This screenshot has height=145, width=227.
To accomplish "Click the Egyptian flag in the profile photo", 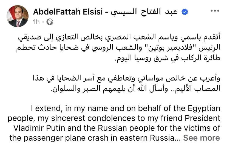I will point(11,15).
